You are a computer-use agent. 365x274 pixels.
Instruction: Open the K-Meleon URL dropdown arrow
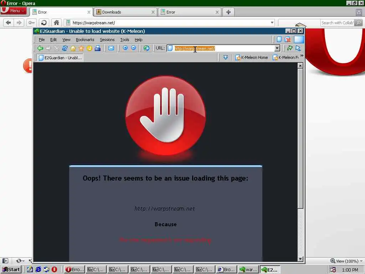pyautogui.click(x=277, y=48)
